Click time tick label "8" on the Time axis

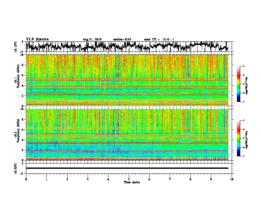(190, 179)
